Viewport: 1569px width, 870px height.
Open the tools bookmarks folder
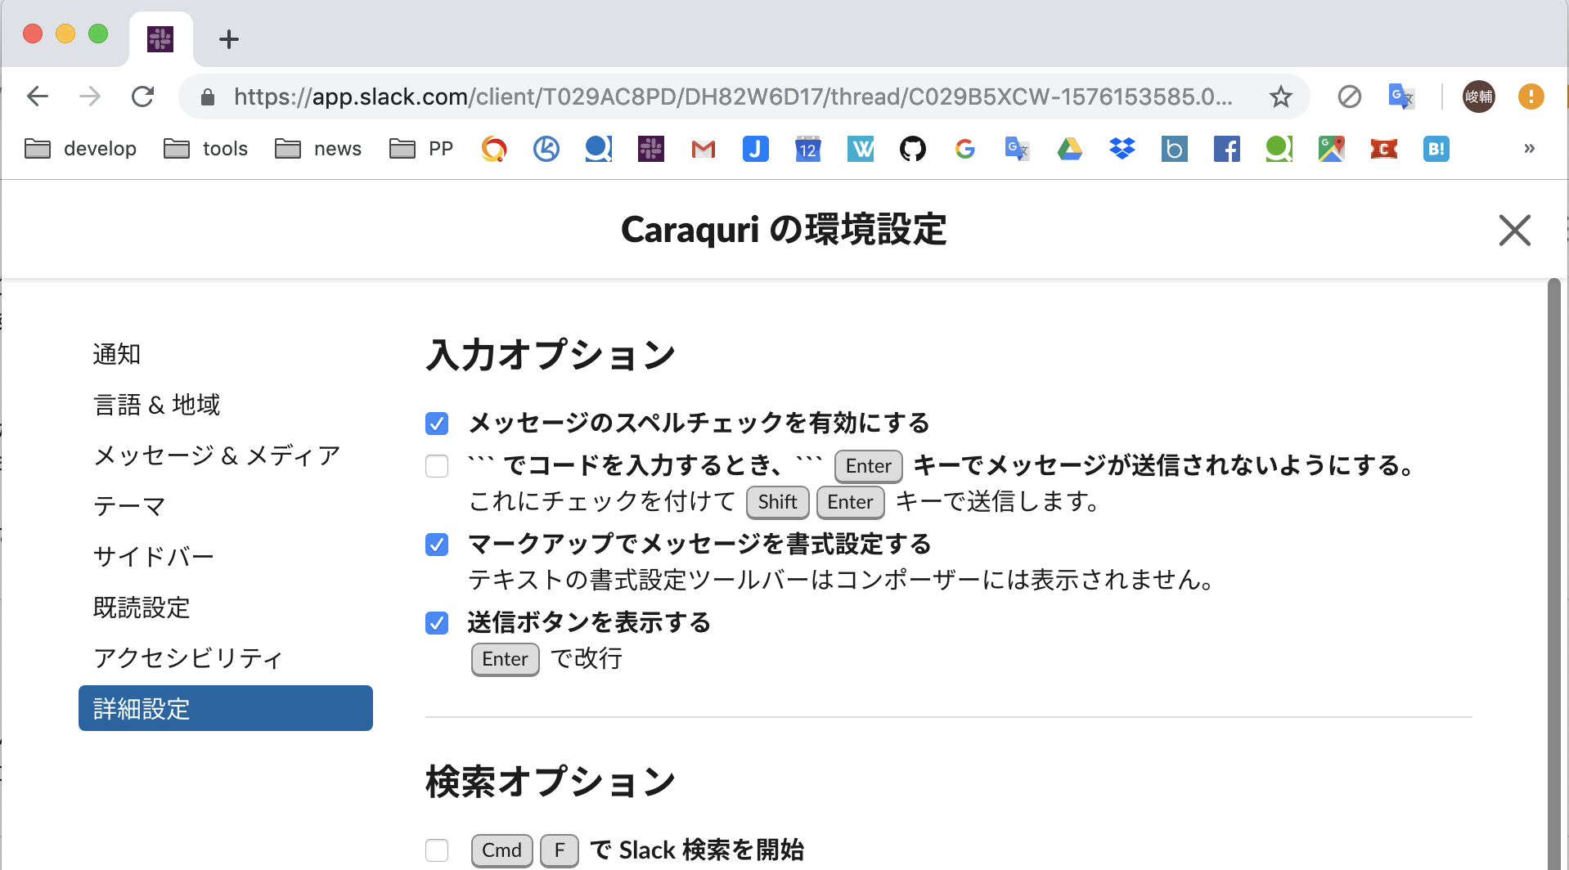coord(205,149)
